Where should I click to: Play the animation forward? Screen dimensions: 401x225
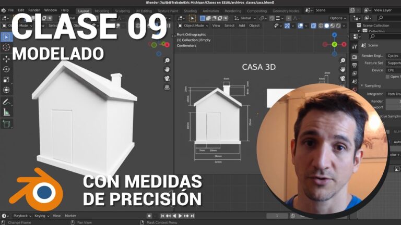(x=180, y=216)
